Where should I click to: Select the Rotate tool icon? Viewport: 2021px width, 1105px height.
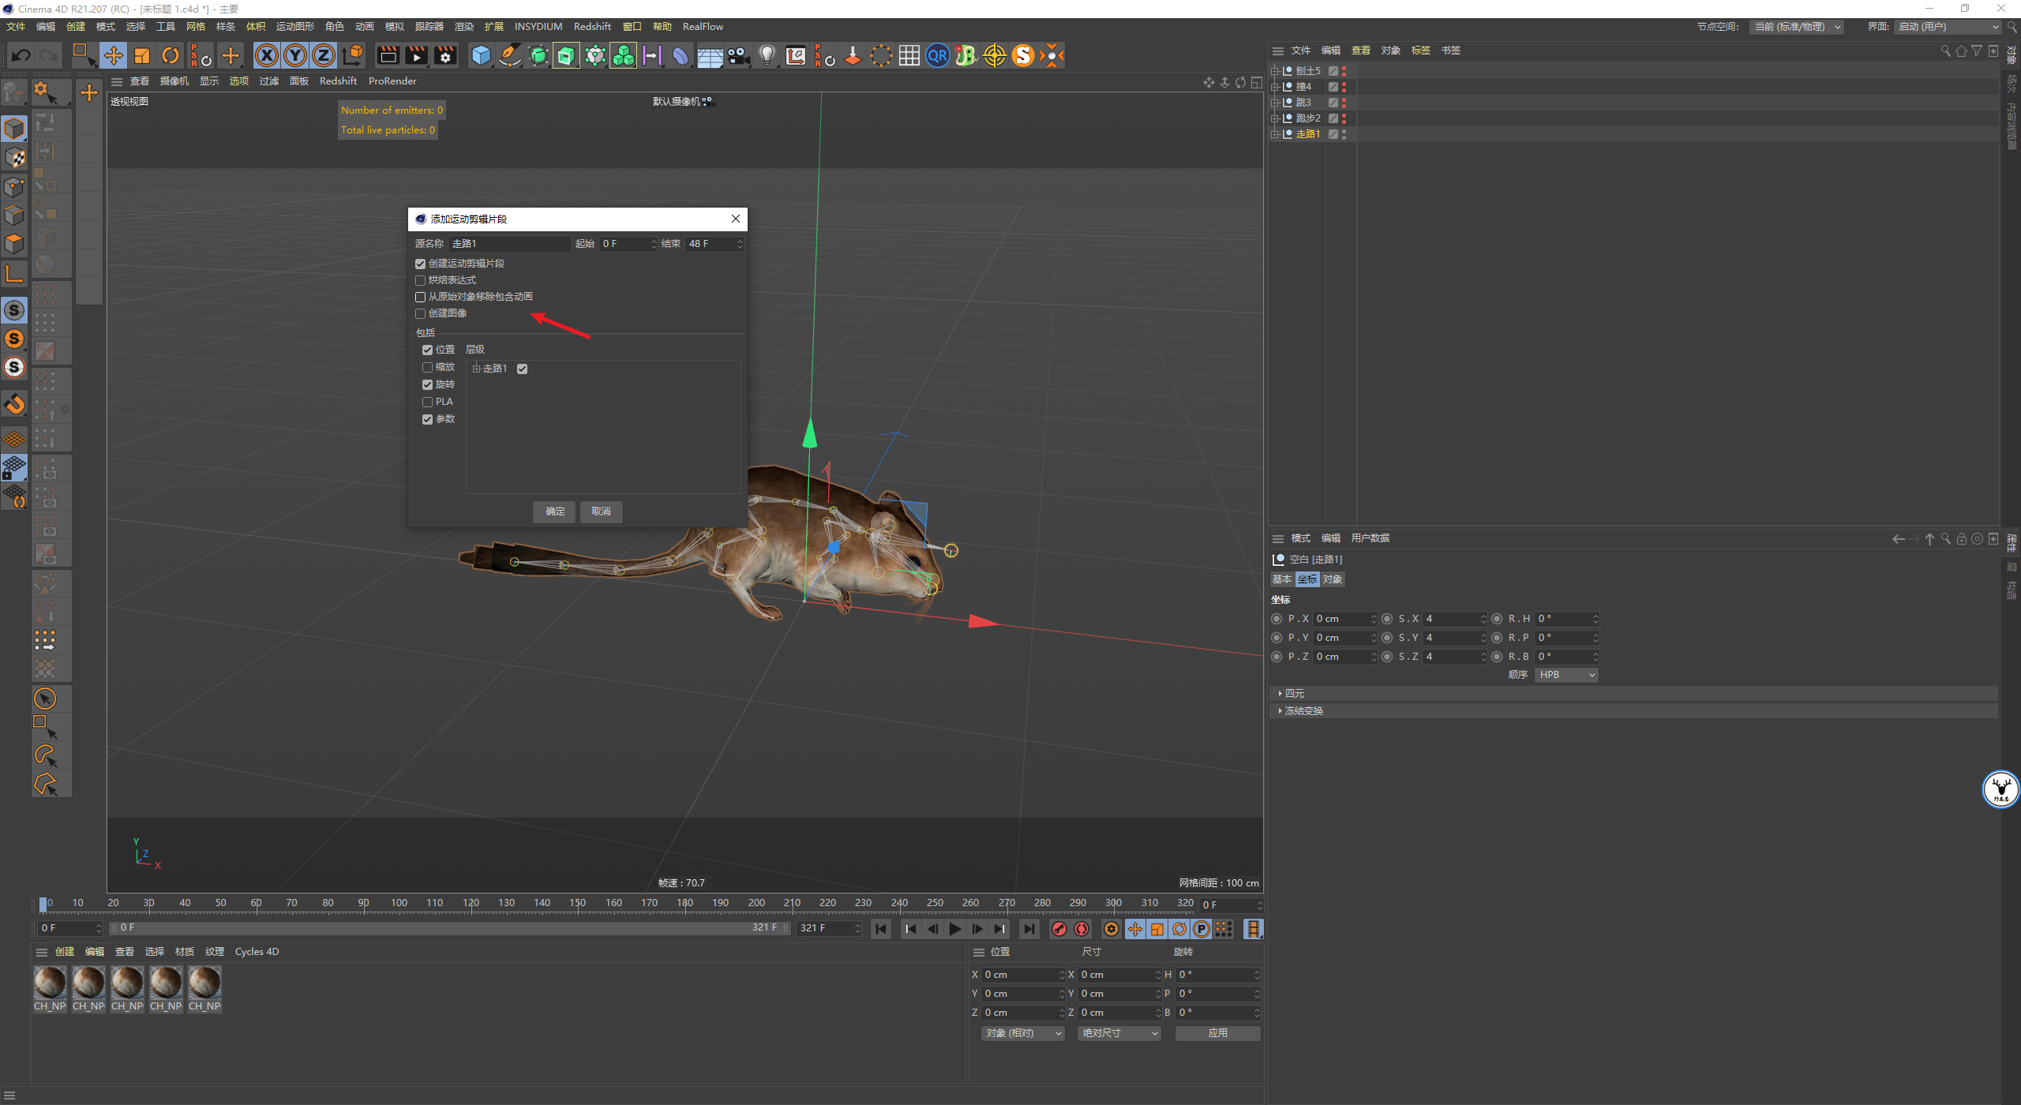point(171,55)
